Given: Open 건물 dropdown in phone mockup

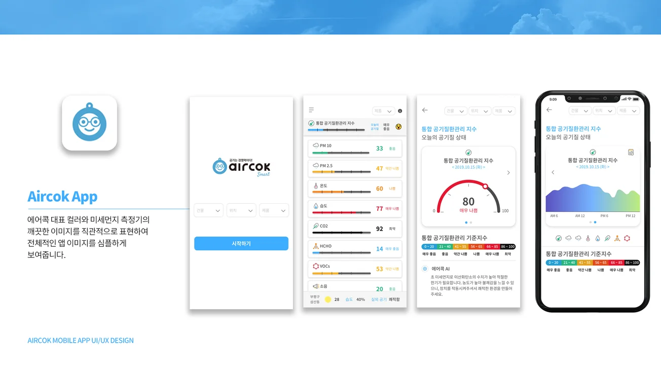Looking at the screenshot, I should (x=579, y=110).
